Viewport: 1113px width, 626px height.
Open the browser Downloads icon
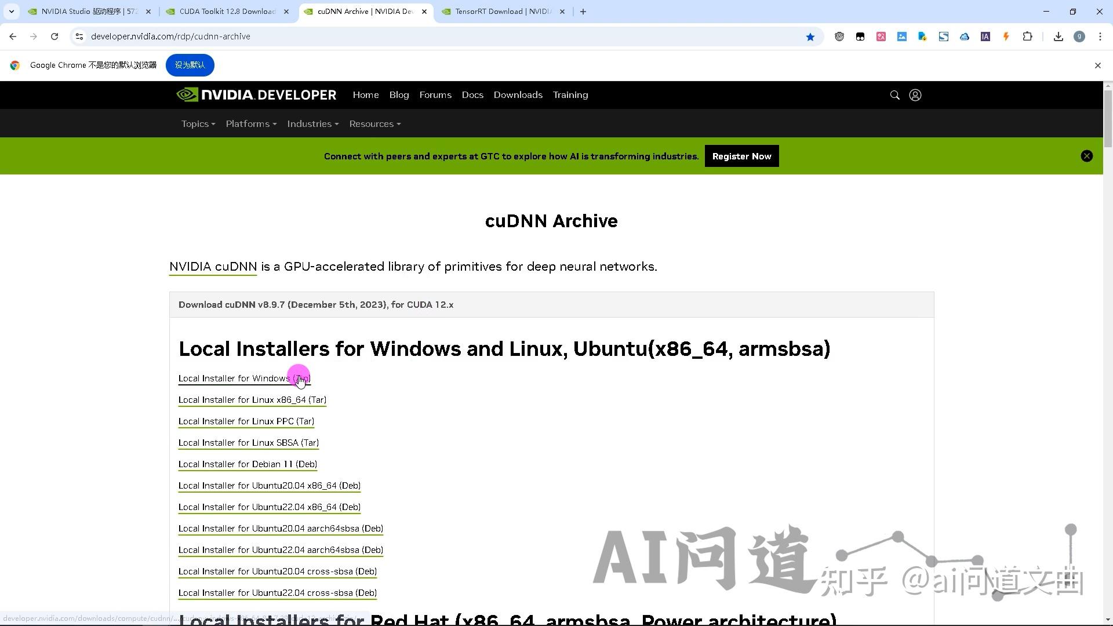(x=1058, y=36)
